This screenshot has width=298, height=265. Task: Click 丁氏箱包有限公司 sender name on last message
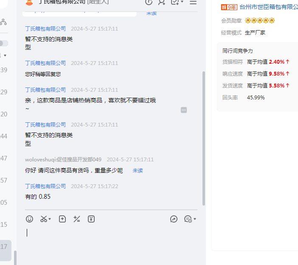point(45,186)
